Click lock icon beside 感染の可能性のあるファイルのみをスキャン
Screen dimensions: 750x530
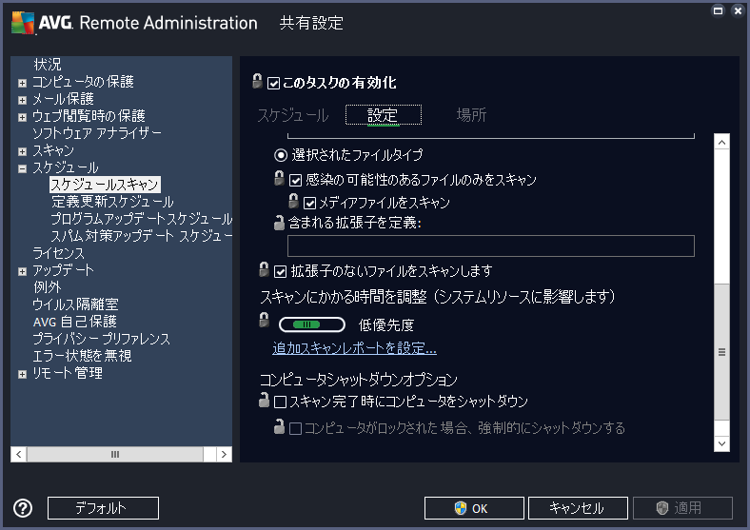pos(279,179)
